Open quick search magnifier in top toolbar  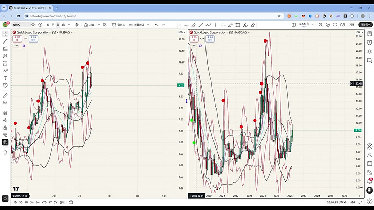point(321,25)
